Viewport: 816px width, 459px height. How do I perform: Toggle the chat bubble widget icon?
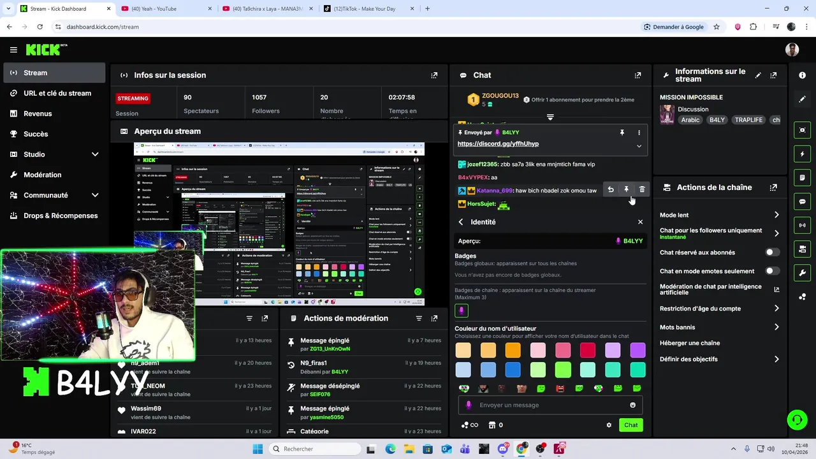(x=802, y=201)
